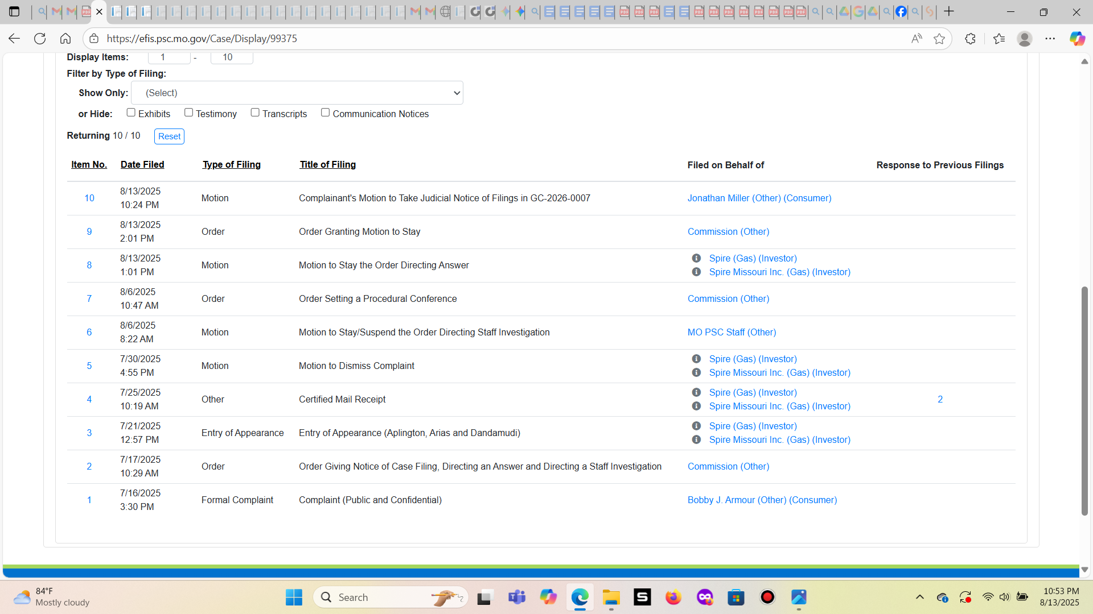The image size is (1093, 614).
Task: Show info for Spire (Gas) in item 8
Action: (696, 258)
